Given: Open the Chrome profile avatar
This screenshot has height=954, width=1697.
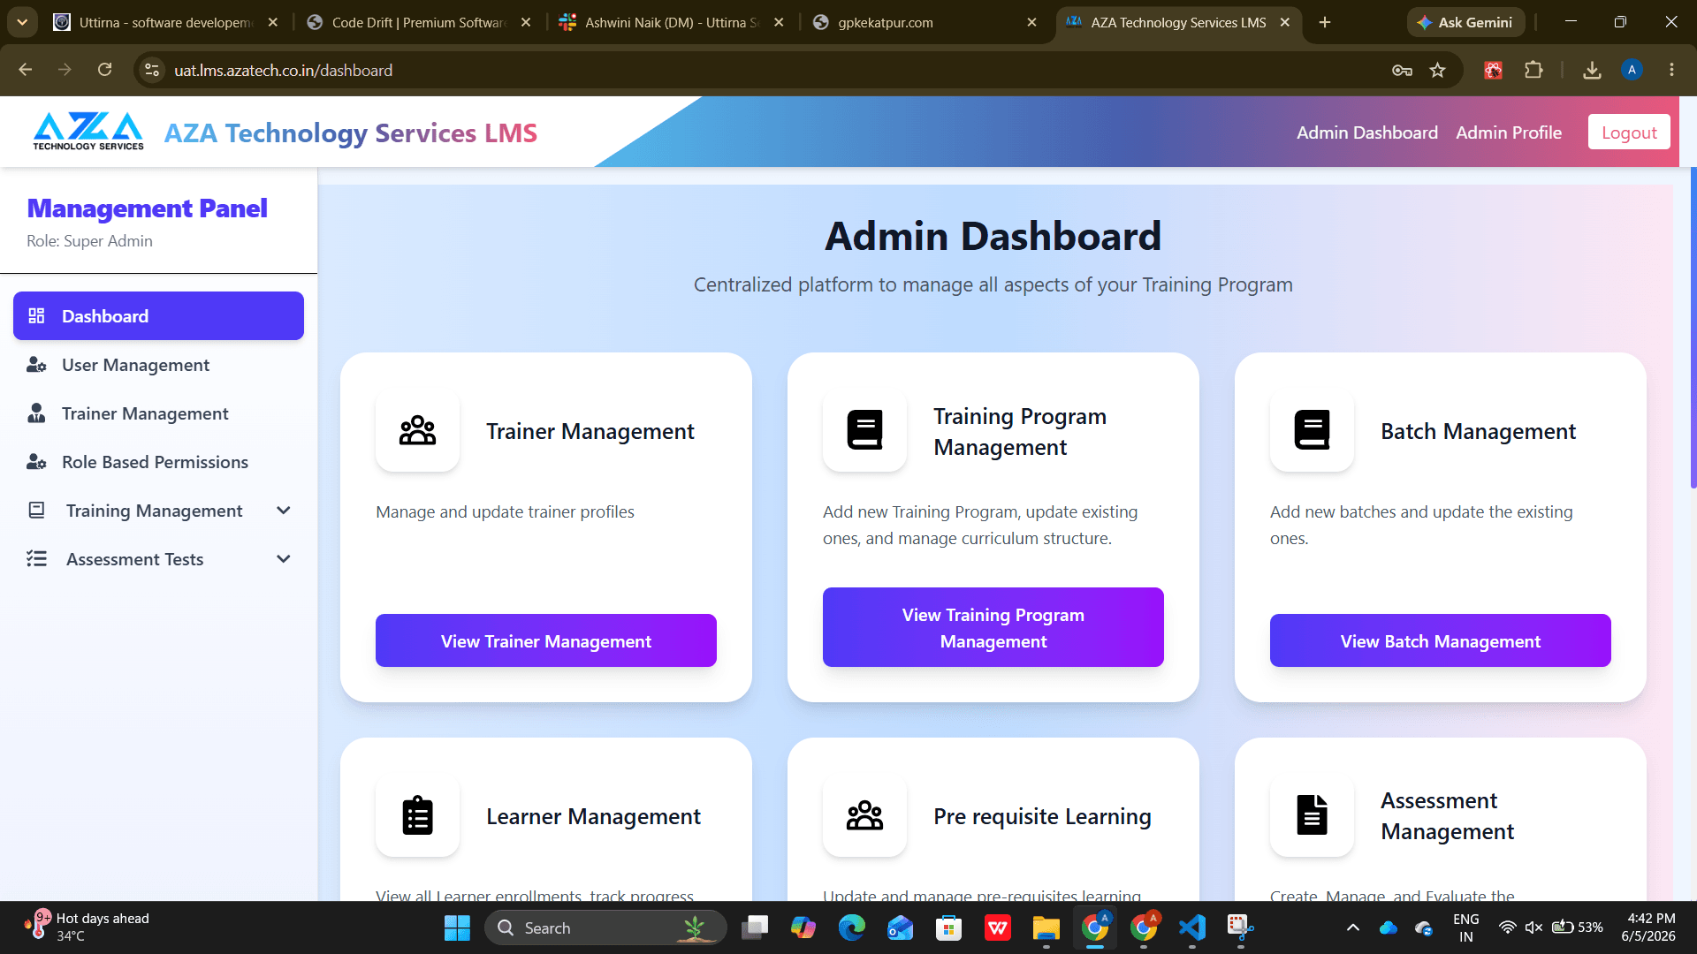Looking at the screenshot, I should 1632,71.
